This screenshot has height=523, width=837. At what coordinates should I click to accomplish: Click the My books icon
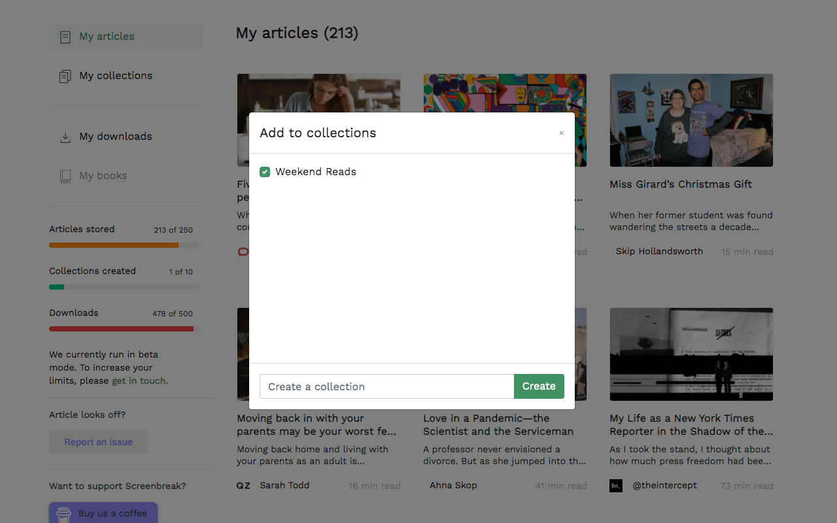click(x=65, y=177)
